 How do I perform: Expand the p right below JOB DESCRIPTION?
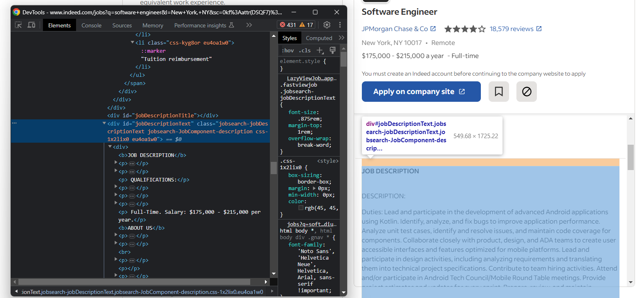[x=116, y=163]
